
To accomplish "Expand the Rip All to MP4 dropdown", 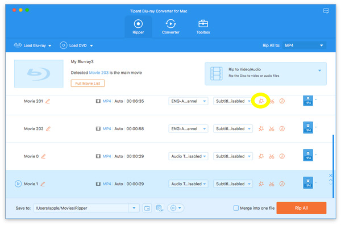I will [304, 45].
